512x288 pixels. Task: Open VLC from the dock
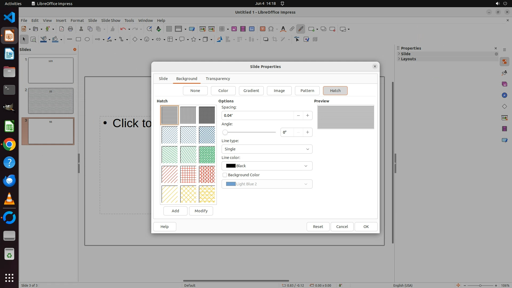coord(9,199)
